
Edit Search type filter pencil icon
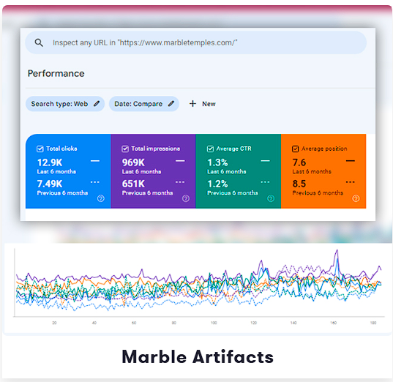pyautogui.click(x=97, y=103)
